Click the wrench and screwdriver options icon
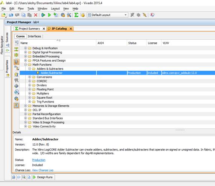The height and width of the screenshot is (186, 215). 69,15
